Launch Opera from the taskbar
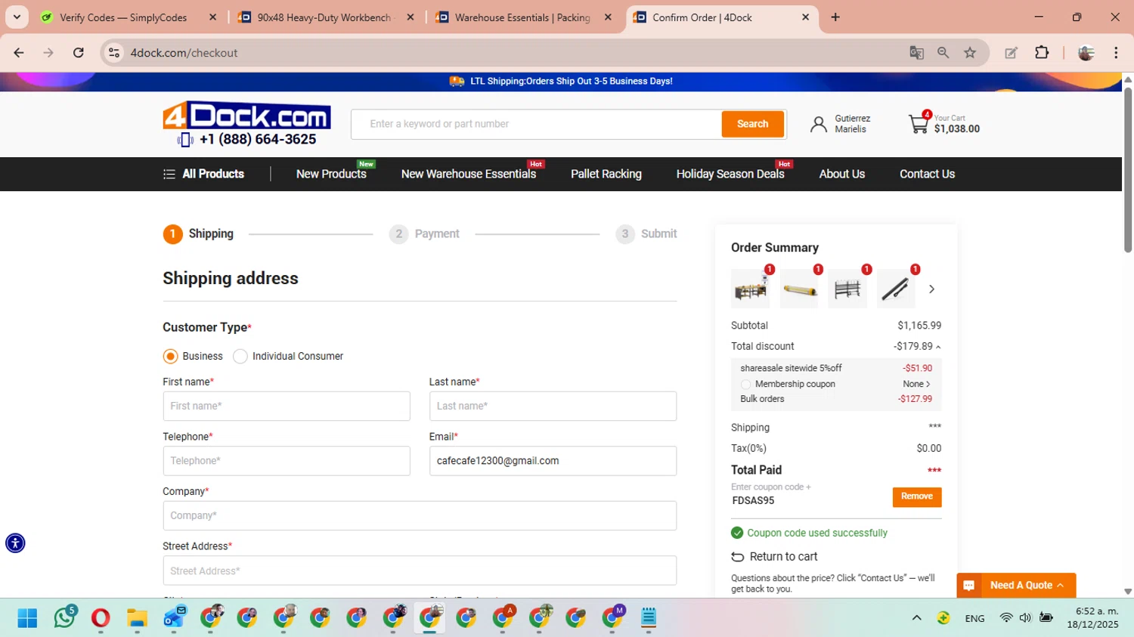This screenshot has height=637, width=1134. (100, 618)
